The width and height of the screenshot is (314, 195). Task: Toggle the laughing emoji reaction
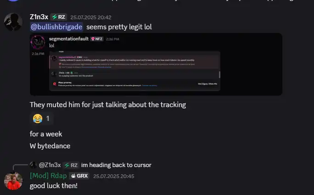coord(41,119)
